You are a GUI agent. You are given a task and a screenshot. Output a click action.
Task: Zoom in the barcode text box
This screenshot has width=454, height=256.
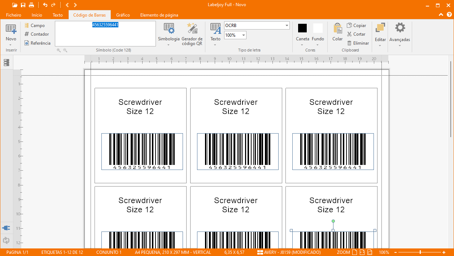click(58, 50)
